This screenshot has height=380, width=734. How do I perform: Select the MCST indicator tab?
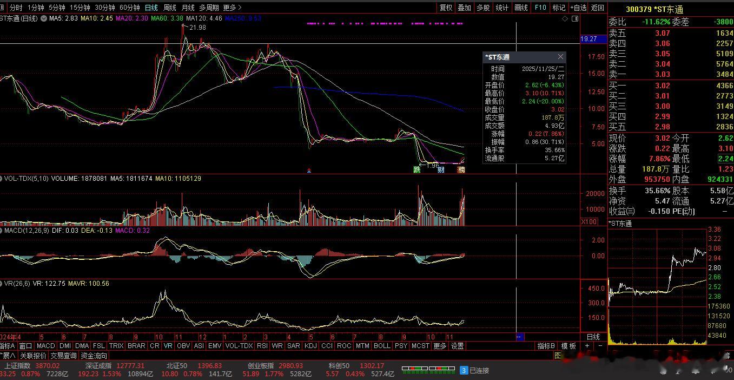[420, 346]
